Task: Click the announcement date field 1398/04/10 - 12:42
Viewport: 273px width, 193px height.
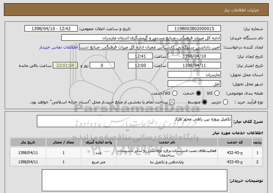Action: point(51,29)
